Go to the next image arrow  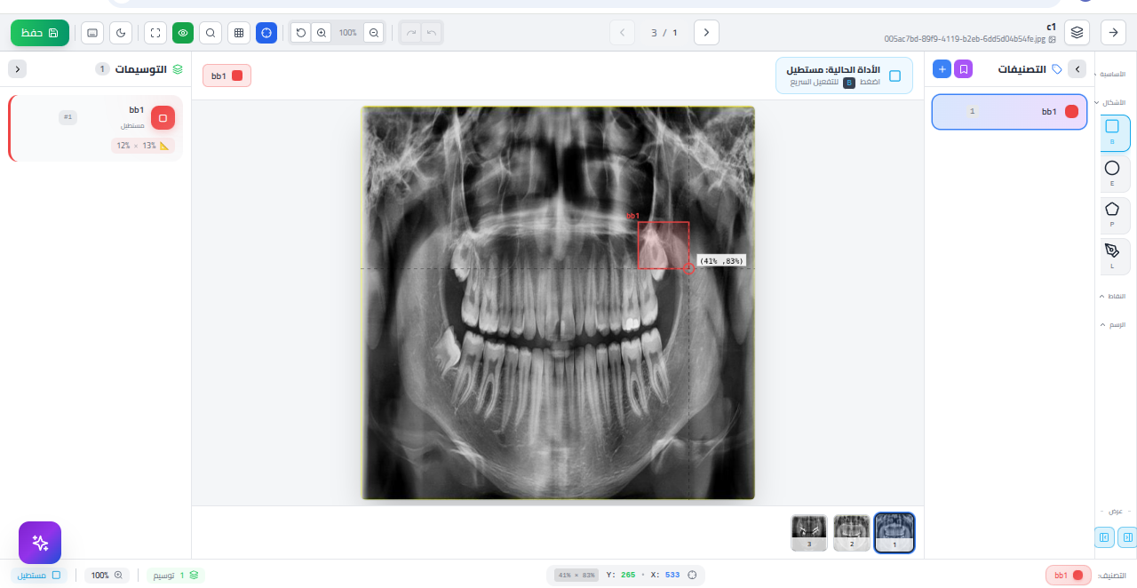(706, 33)
